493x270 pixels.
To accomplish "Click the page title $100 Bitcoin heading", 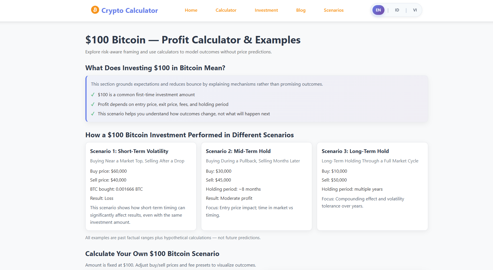I will tap(193, 40).
